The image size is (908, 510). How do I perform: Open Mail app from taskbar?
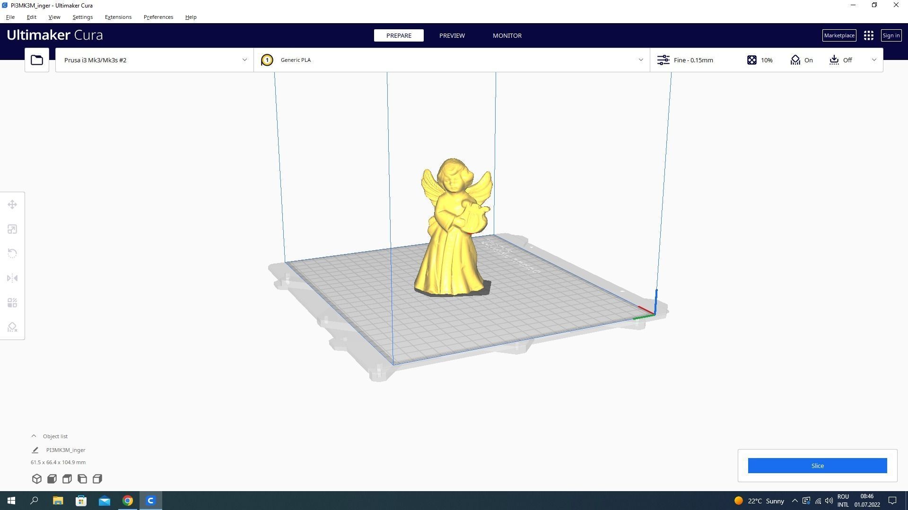point(105,501)
